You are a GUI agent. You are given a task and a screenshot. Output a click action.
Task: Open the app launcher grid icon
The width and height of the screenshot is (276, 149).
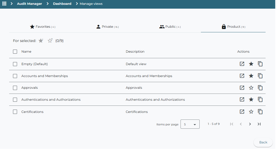[x=4, y=4]
